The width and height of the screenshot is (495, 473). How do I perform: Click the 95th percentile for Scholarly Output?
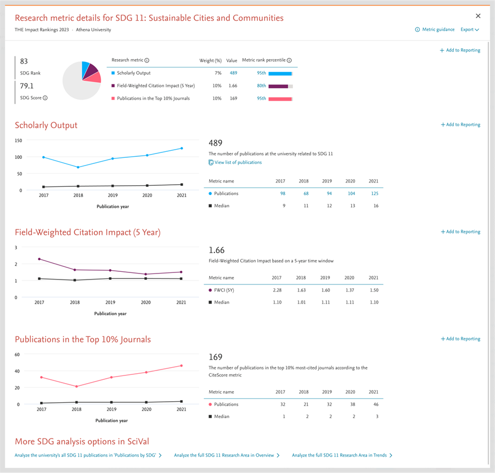261,73
